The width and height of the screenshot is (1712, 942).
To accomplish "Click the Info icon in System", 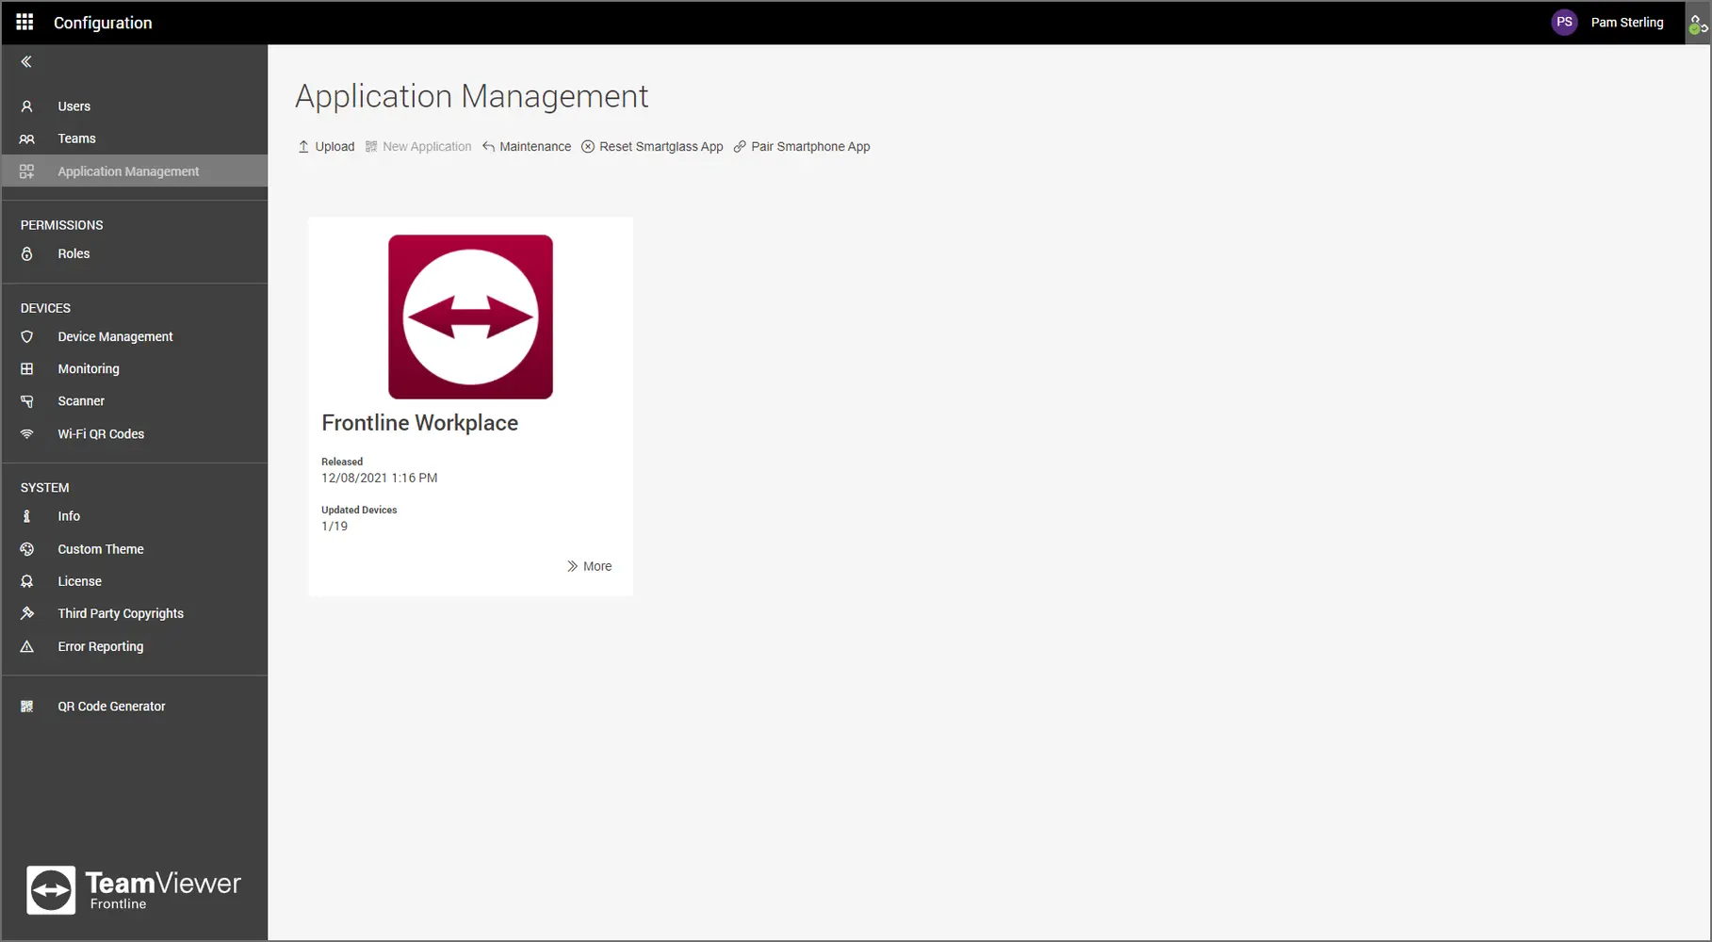I will [x=27, y=516].
